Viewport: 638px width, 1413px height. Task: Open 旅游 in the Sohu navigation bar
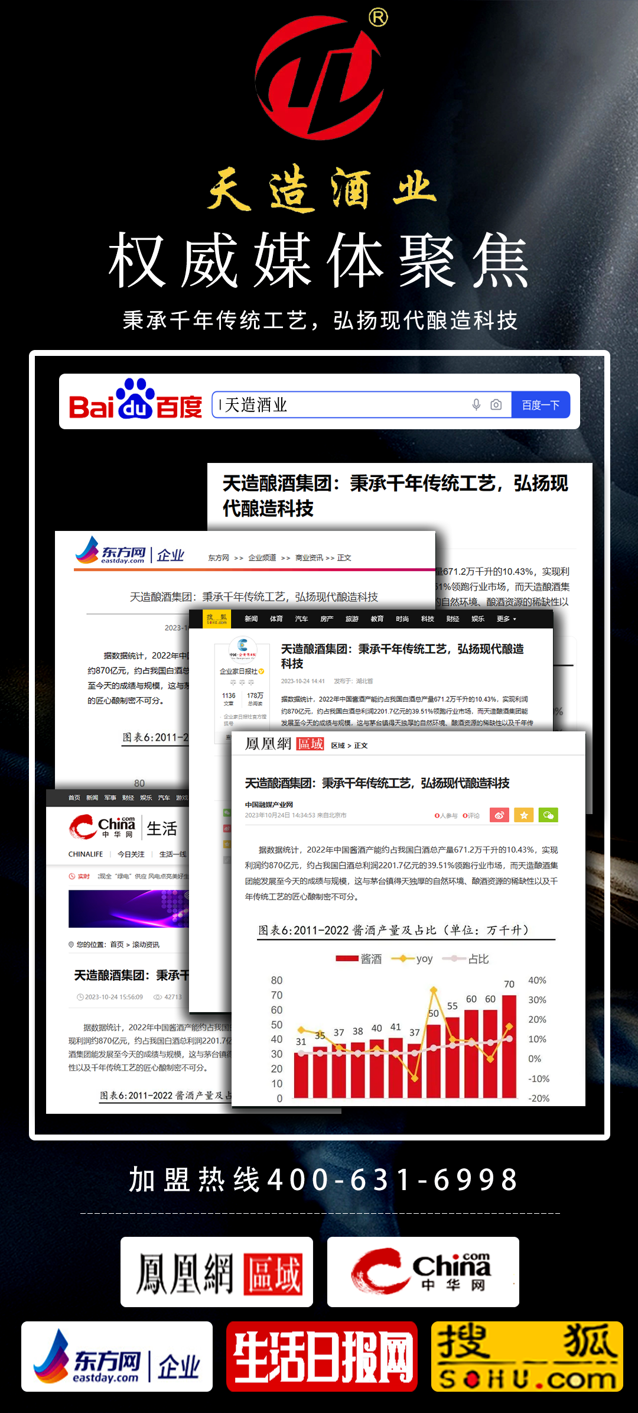352,619
